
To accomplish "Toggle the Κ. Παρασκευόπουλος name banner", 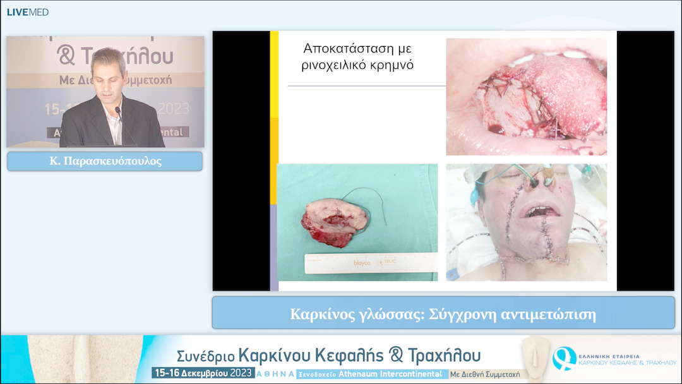I will coord(104,161).
